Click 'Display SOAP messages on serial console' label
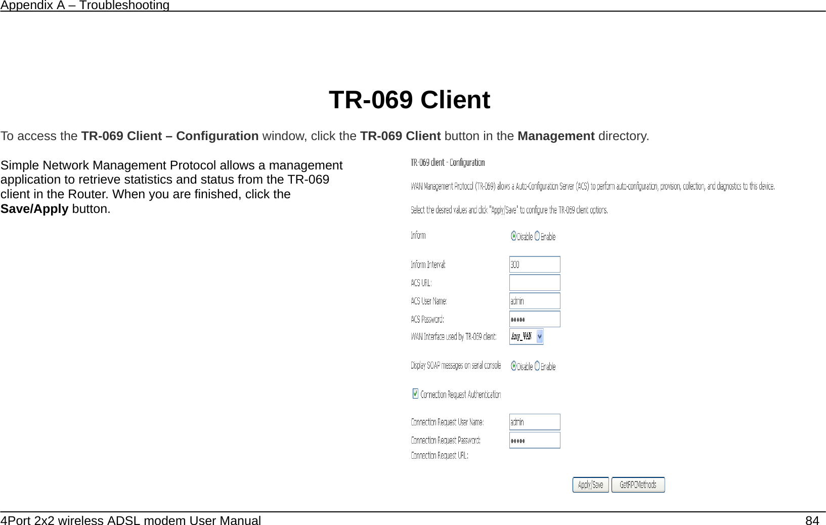The width and height of the screenshot is (826, 525). coord(456,365)
